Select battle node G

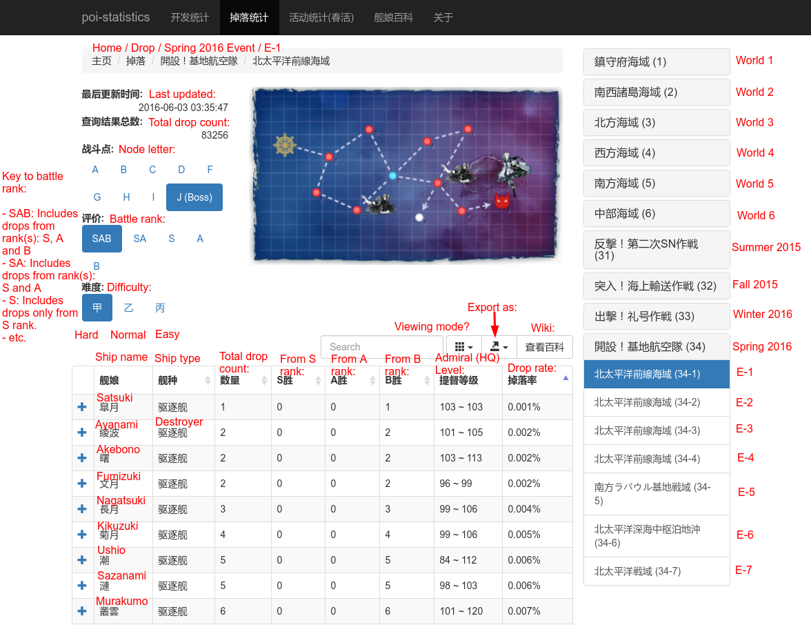pos(97,197)
